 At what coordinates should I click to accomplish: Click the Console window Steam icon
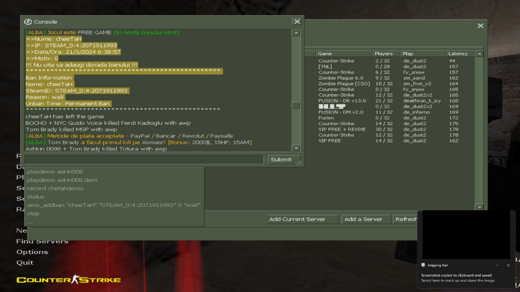28,22
